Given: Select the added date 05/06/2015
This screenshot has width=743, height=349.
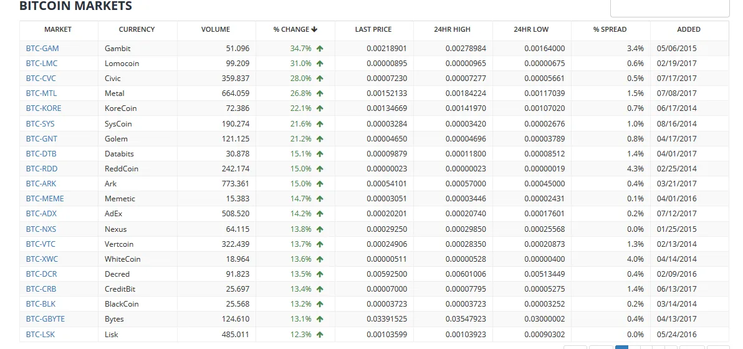Looking at the screenshot, I should (x=677, y=49).
